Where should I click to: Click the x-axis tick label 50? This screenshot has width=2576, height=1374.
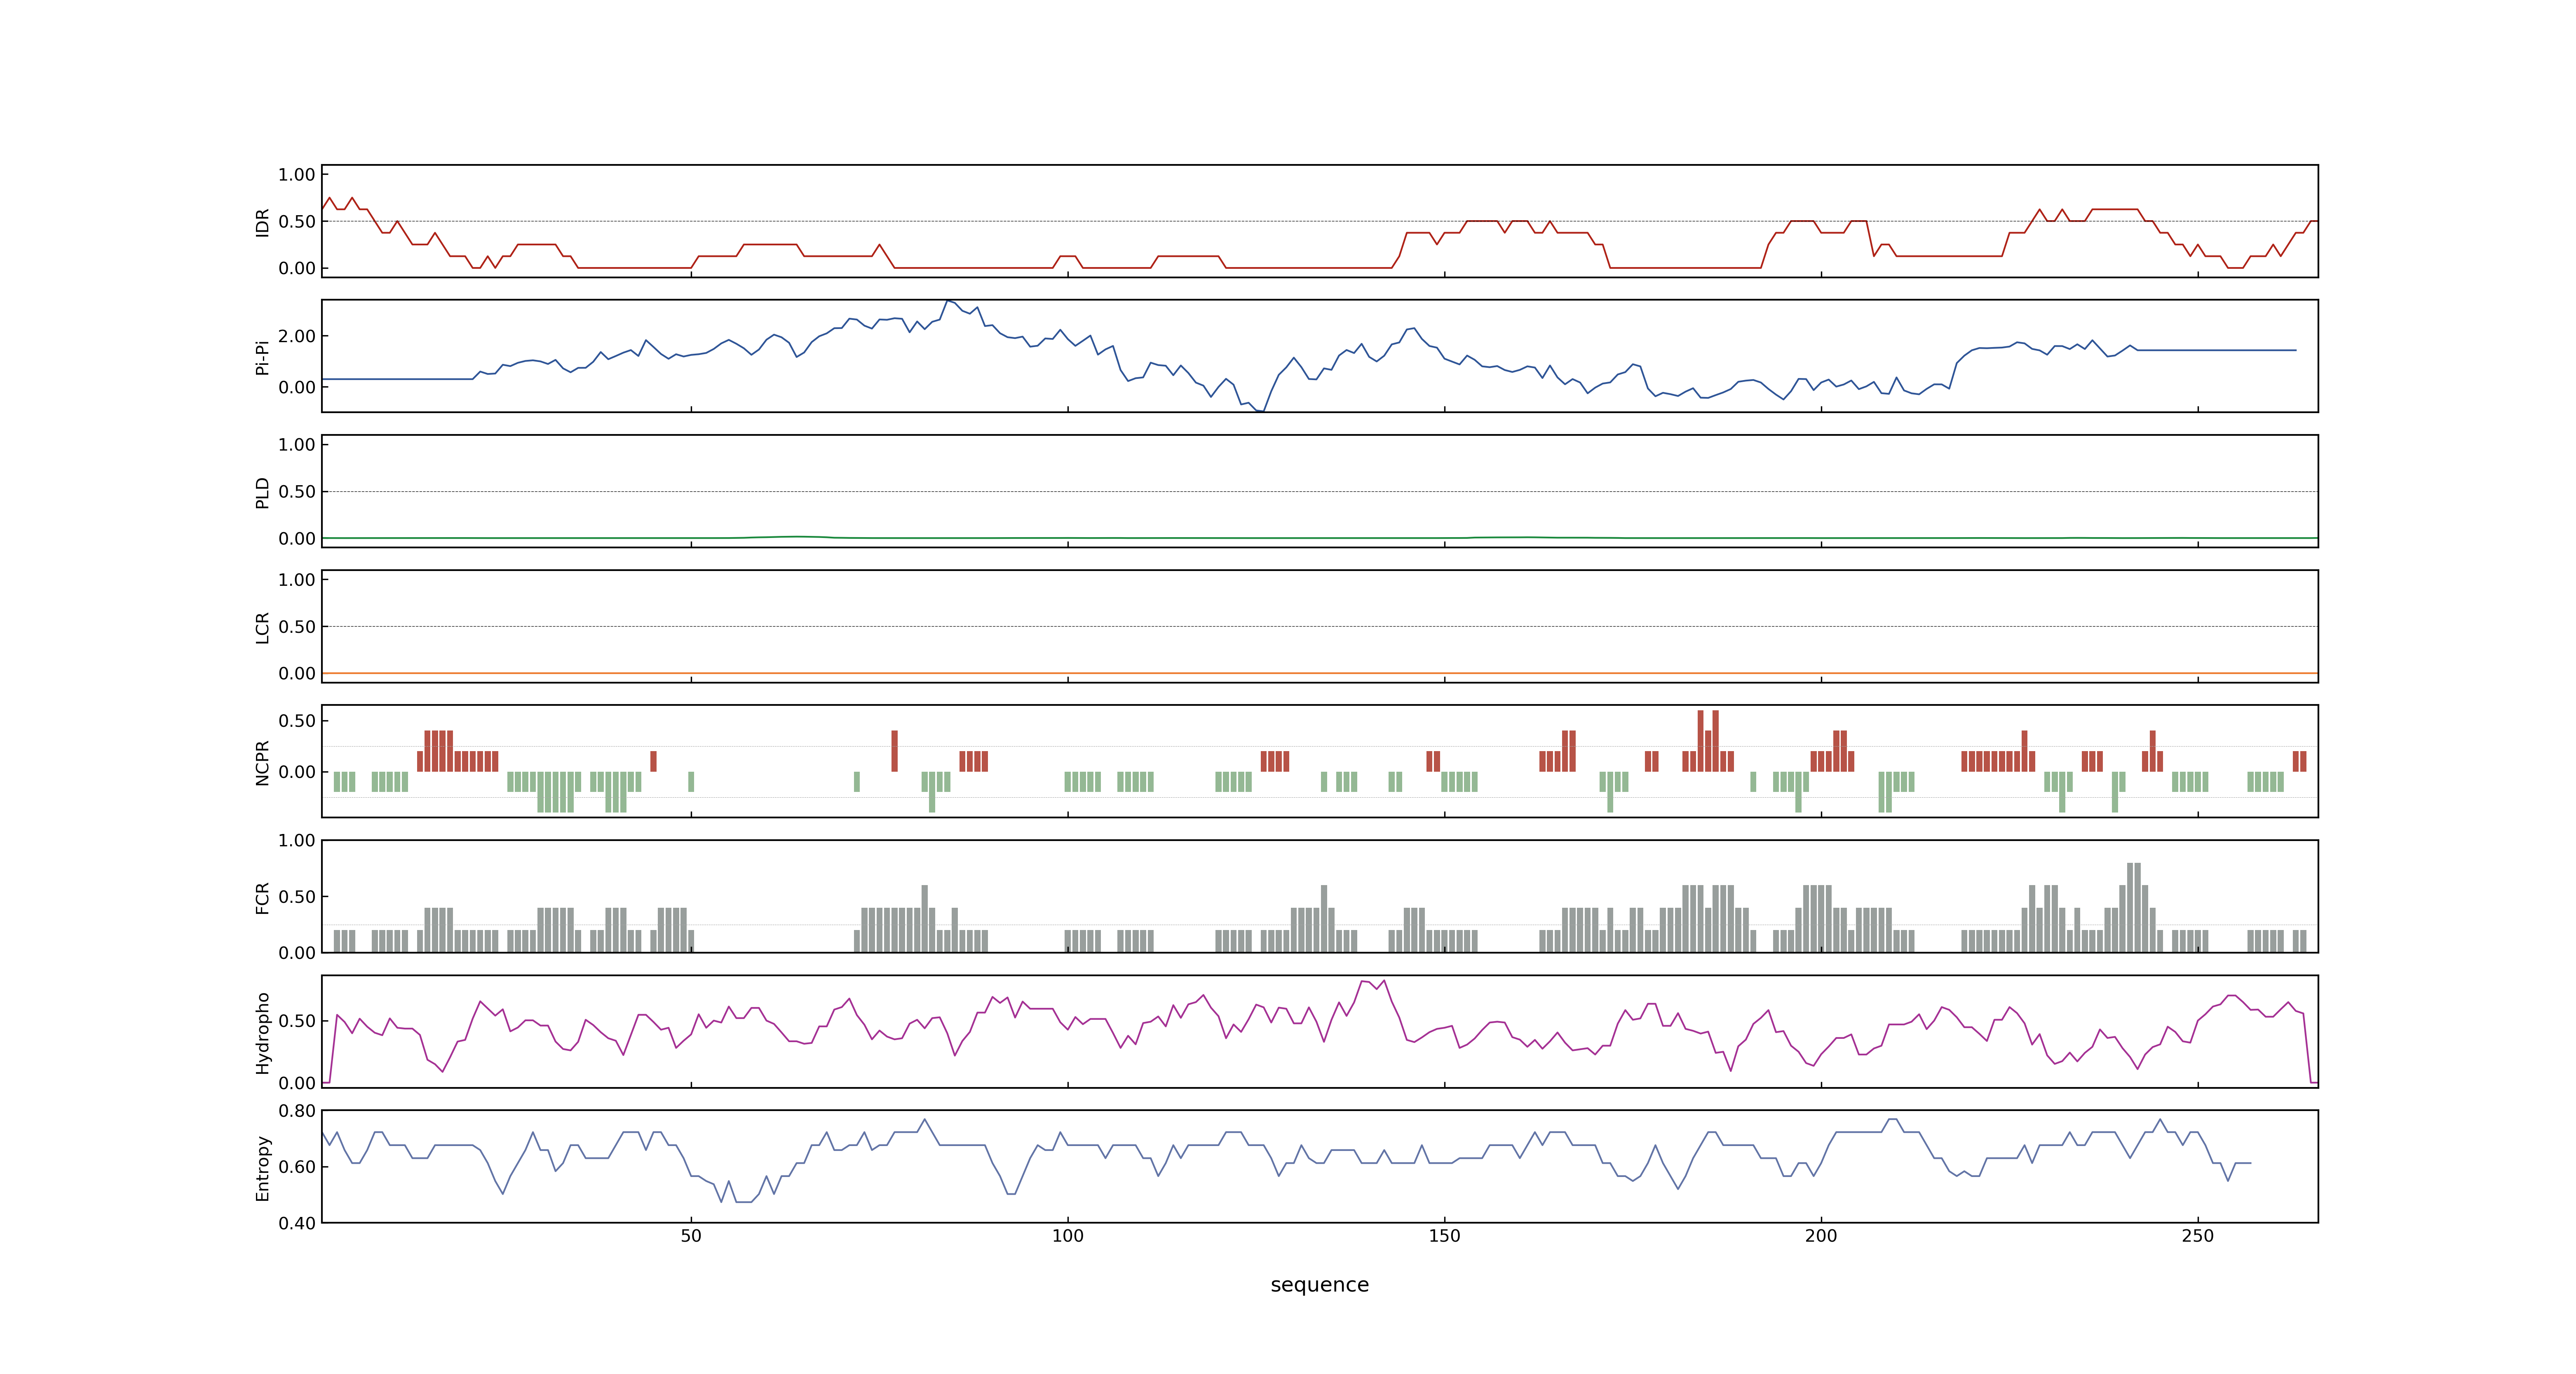point(691,1236)
